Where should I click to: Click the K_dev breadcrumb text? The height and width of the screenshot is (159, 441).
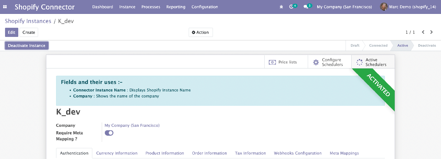point(66,21)
